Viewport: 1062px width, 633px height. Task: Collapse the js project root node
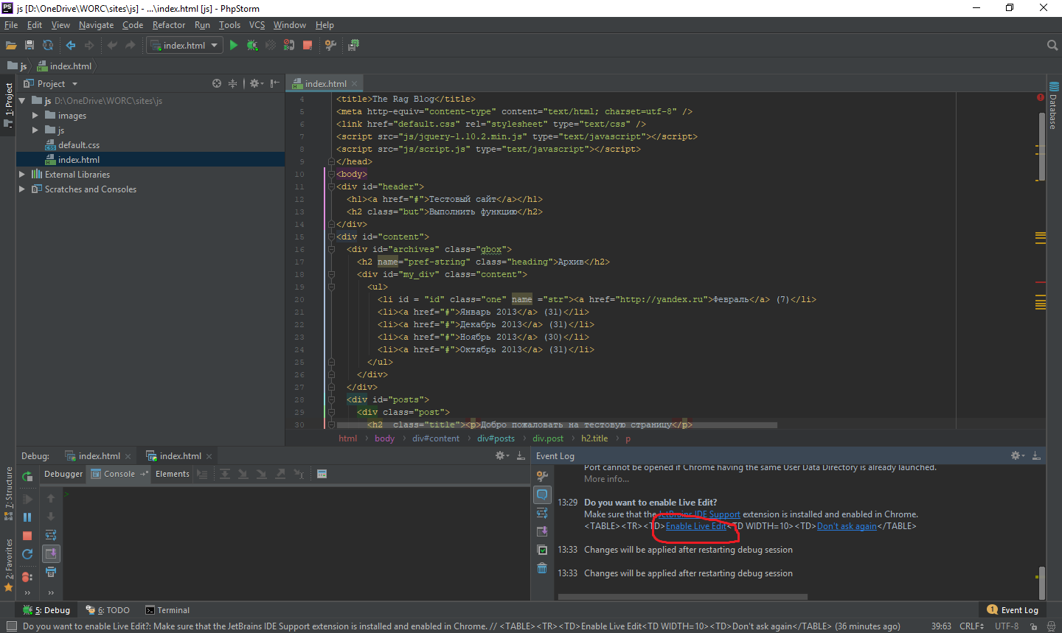22,101
